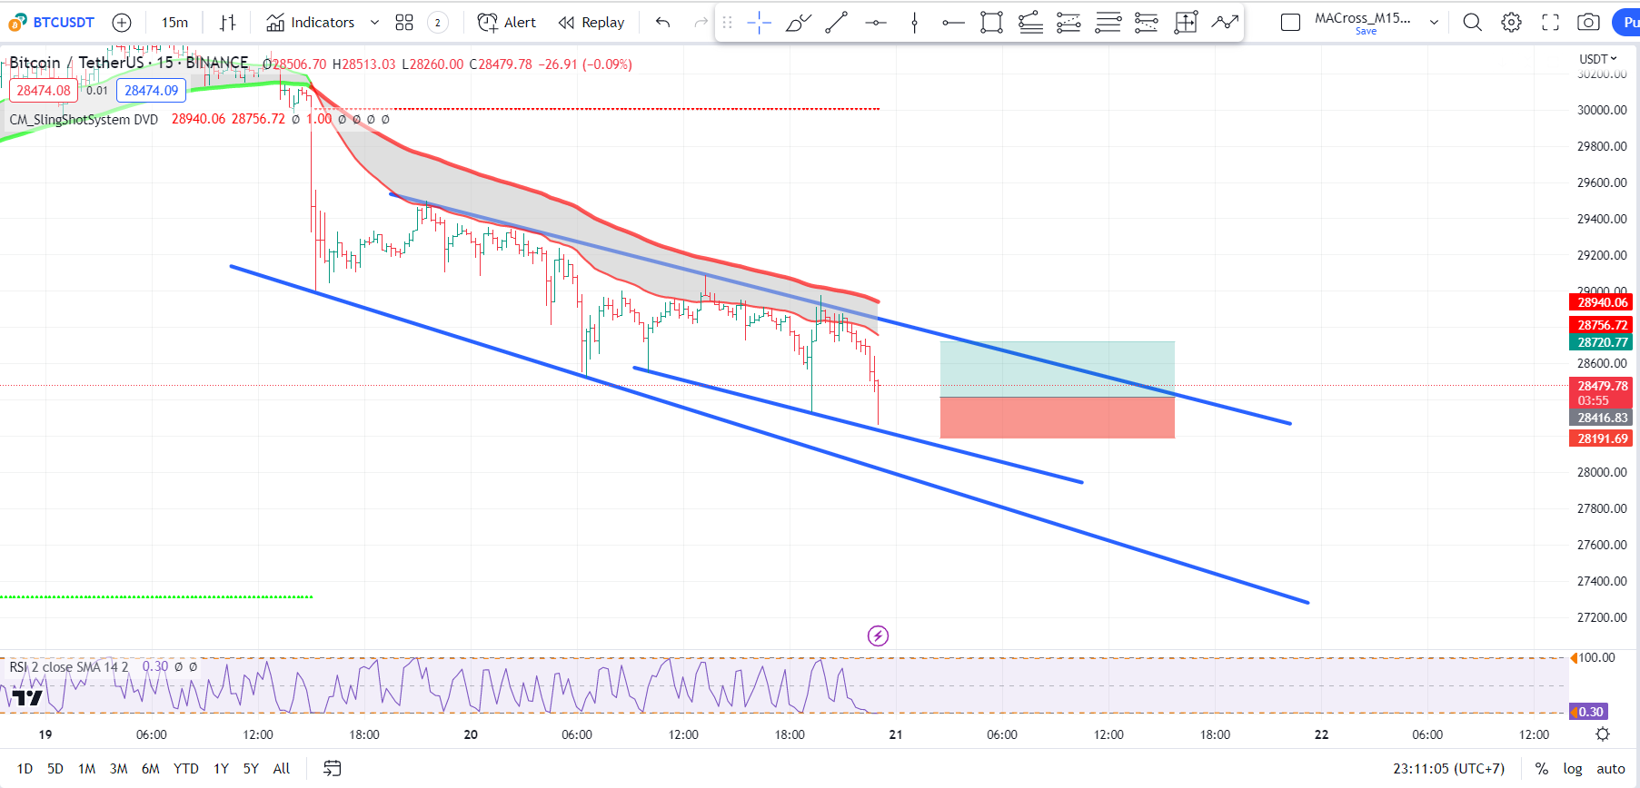
Task: Select the Fib retracement tool
Action: (x=1069, y=23)
